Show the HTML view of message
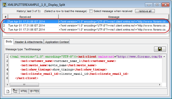The height and width of the screenshot is (99, 172). pos(24,91)
